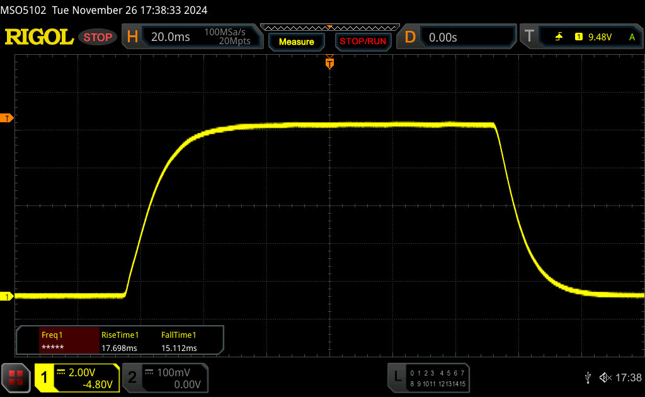Click the orange D delay icon
The image size is (645, 397).
pyautogui.click(x=410, y=37)
